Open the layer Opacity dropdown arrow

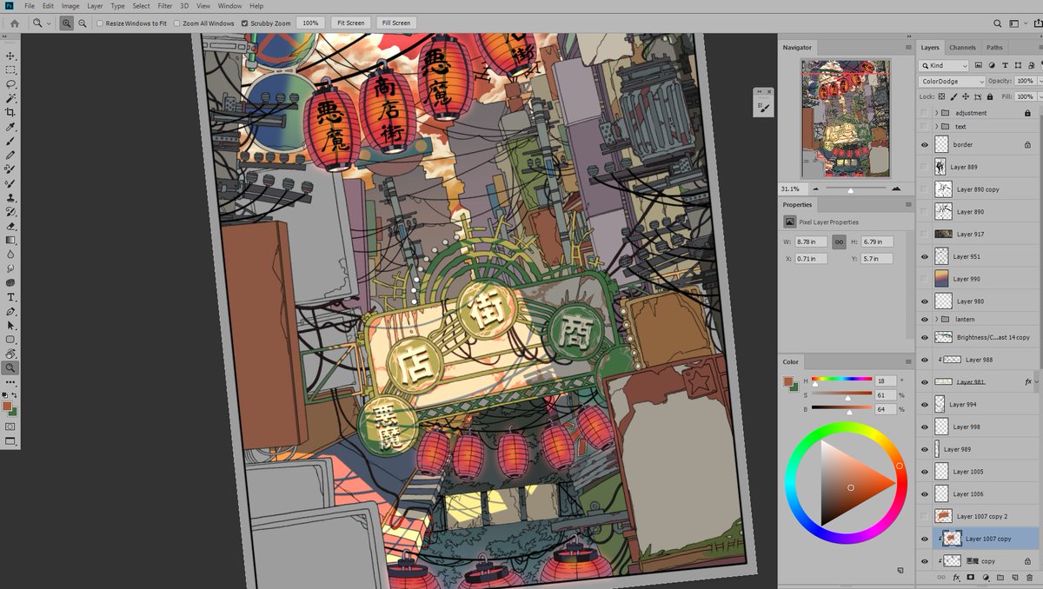[1040, 81]
